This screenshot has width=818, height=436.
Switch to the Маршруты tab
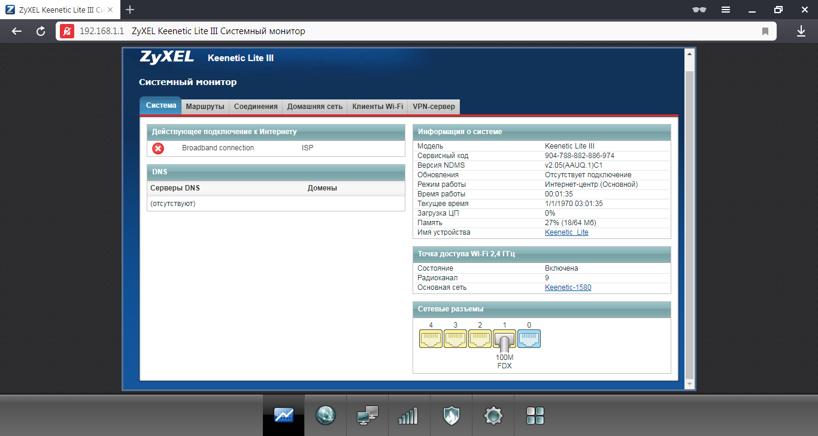205,107
